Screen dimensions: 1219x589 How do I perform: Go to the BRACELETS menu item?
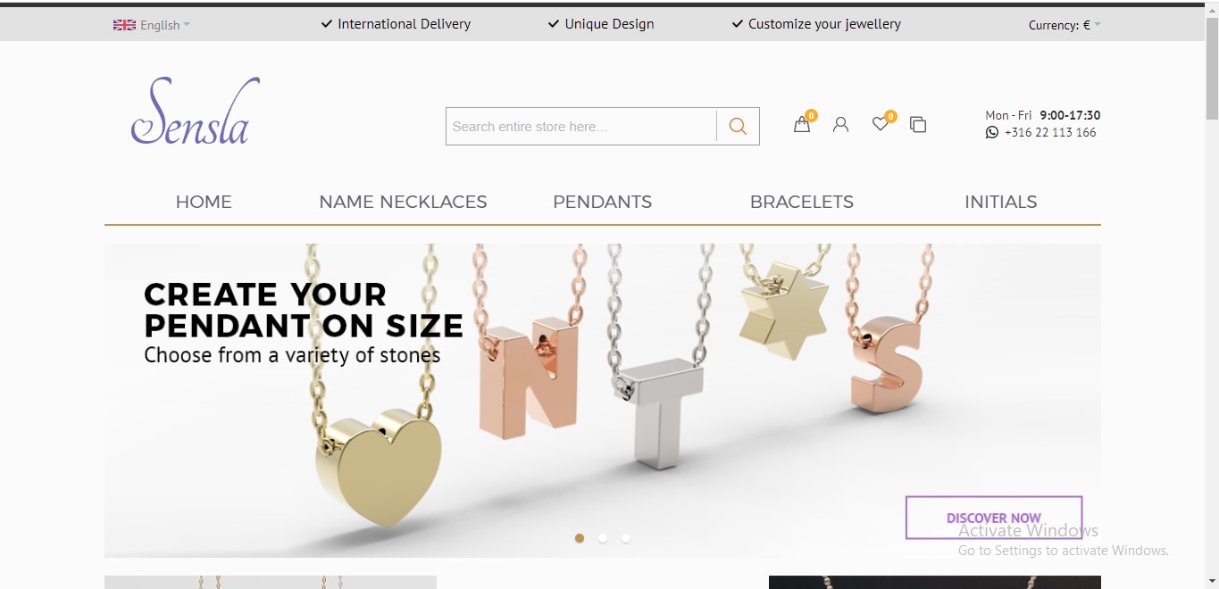[802, 202]
